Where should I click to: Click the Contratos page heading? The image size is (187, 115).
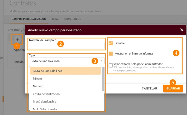23,3
